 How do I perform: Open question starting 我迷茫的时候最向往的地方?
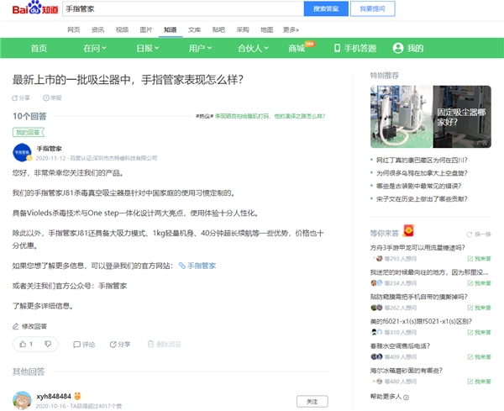(429, 272)
